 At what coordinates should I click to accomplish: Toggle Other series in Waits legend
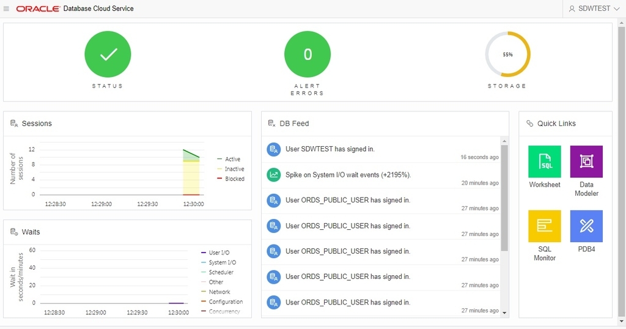pyautogui.click(x=212, y=282)
